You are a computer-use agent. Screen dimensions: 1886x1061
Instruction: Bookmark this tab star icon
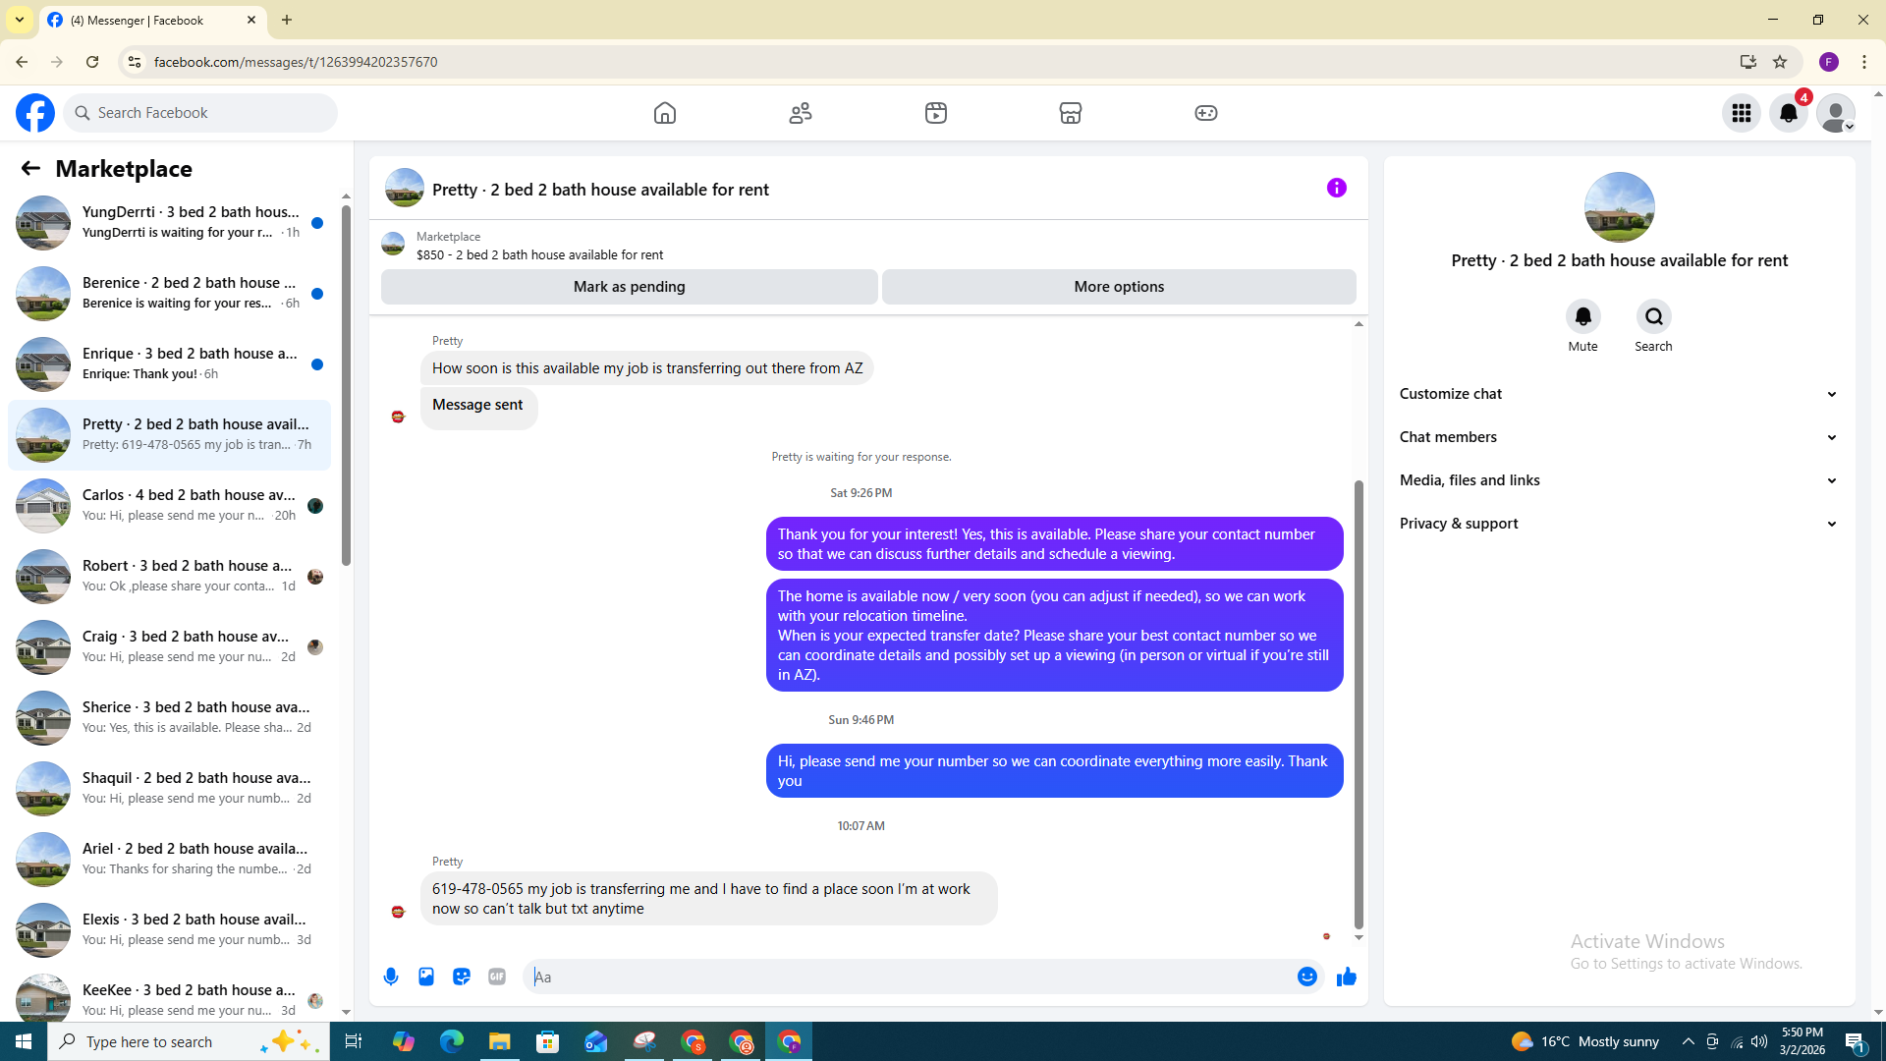tap(1780, 62)
